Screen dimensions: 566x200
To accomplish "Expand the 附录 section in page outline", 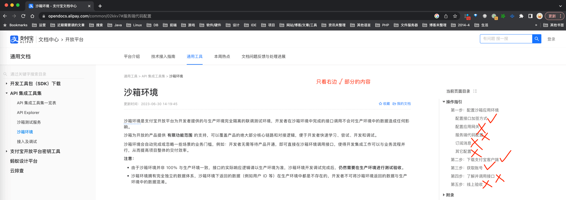I will point(444,195).
